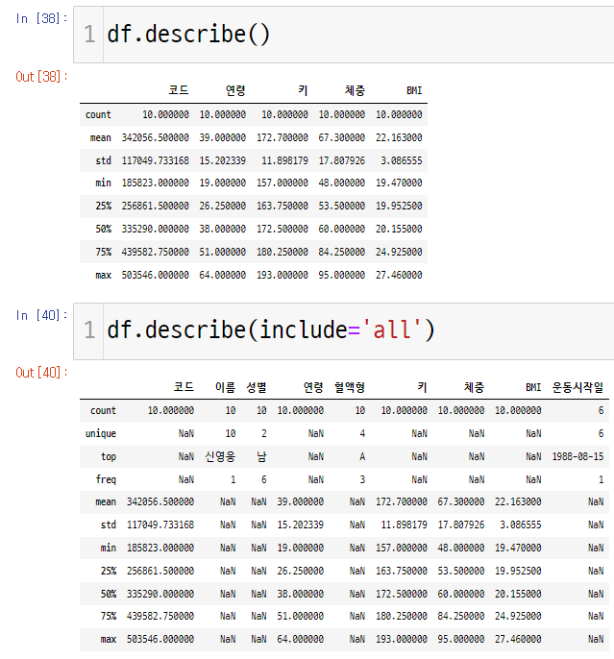Click top 운동시작일 value 1988-08-15

577,457
